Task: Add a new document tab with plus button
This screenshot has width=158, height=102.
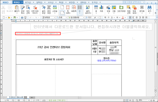Action: point(32,97)
